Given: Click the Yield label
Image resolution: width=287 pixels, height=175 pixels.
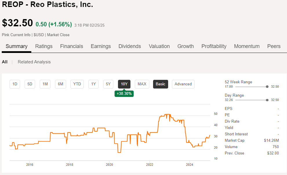Looking at the screenshot, I should pyautogui.click(x=229, y=128).
